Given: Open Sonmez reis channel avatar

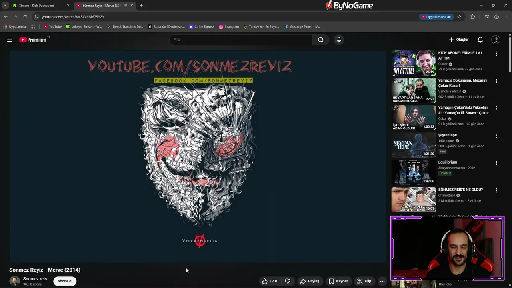Looking at the screenshot, I should (15, 281).
